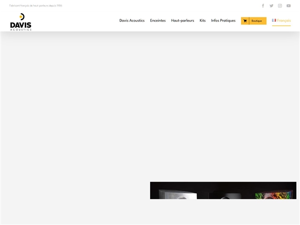Click the French flag icon
Image resolution: width=300 pixels, height=225 pixels.
click(x=274, y=21)
